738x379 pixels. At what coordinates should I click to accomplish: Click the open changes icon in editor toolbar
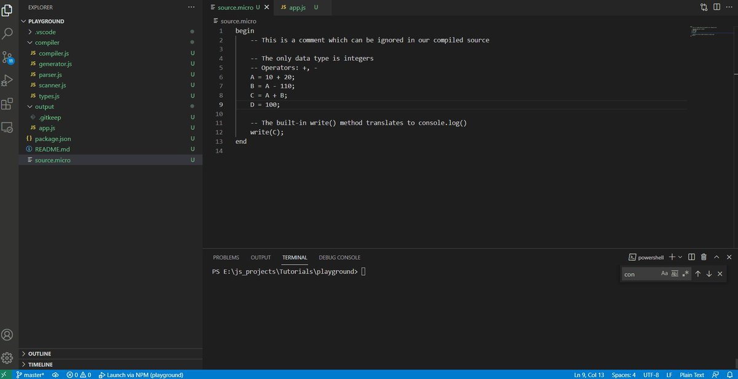pyautogui.click(x=704, y=7)
